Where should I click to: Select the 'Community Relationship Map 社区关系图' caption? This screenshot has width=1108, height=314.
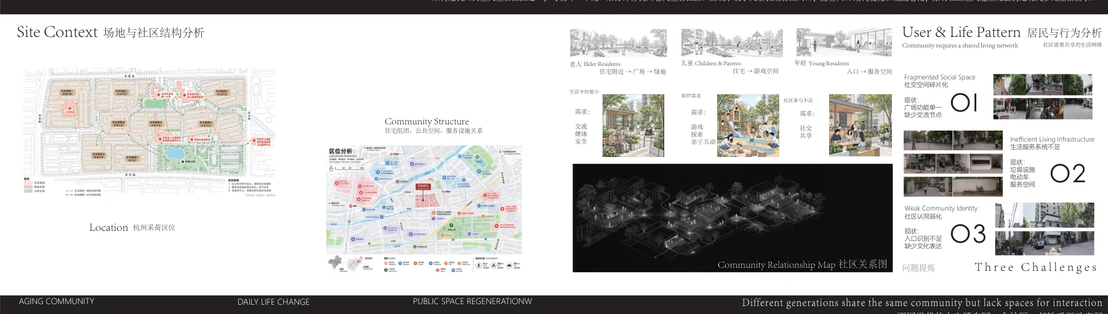pos(802,264)
